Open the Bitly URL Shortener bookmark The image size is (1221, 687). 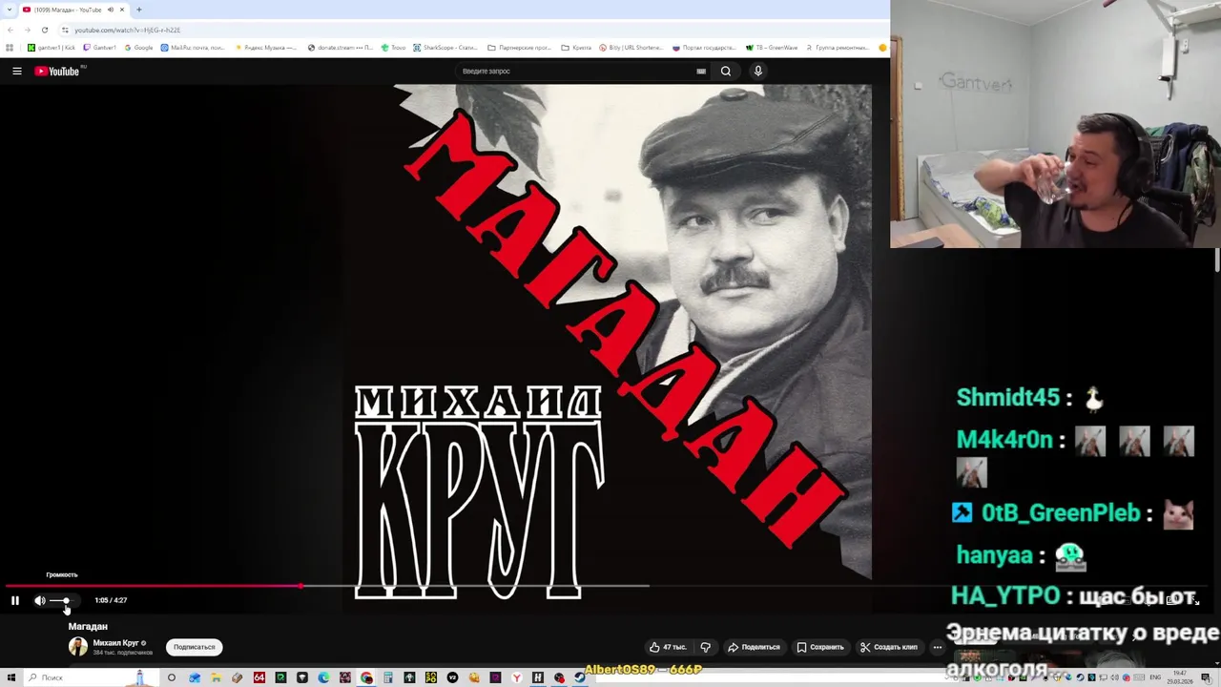click(631, 48)
